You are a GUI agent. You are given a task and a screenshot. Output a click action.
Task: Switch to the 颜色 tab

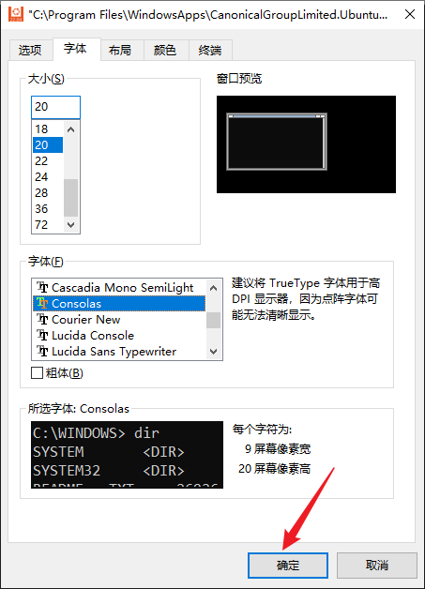coord(166,50)
